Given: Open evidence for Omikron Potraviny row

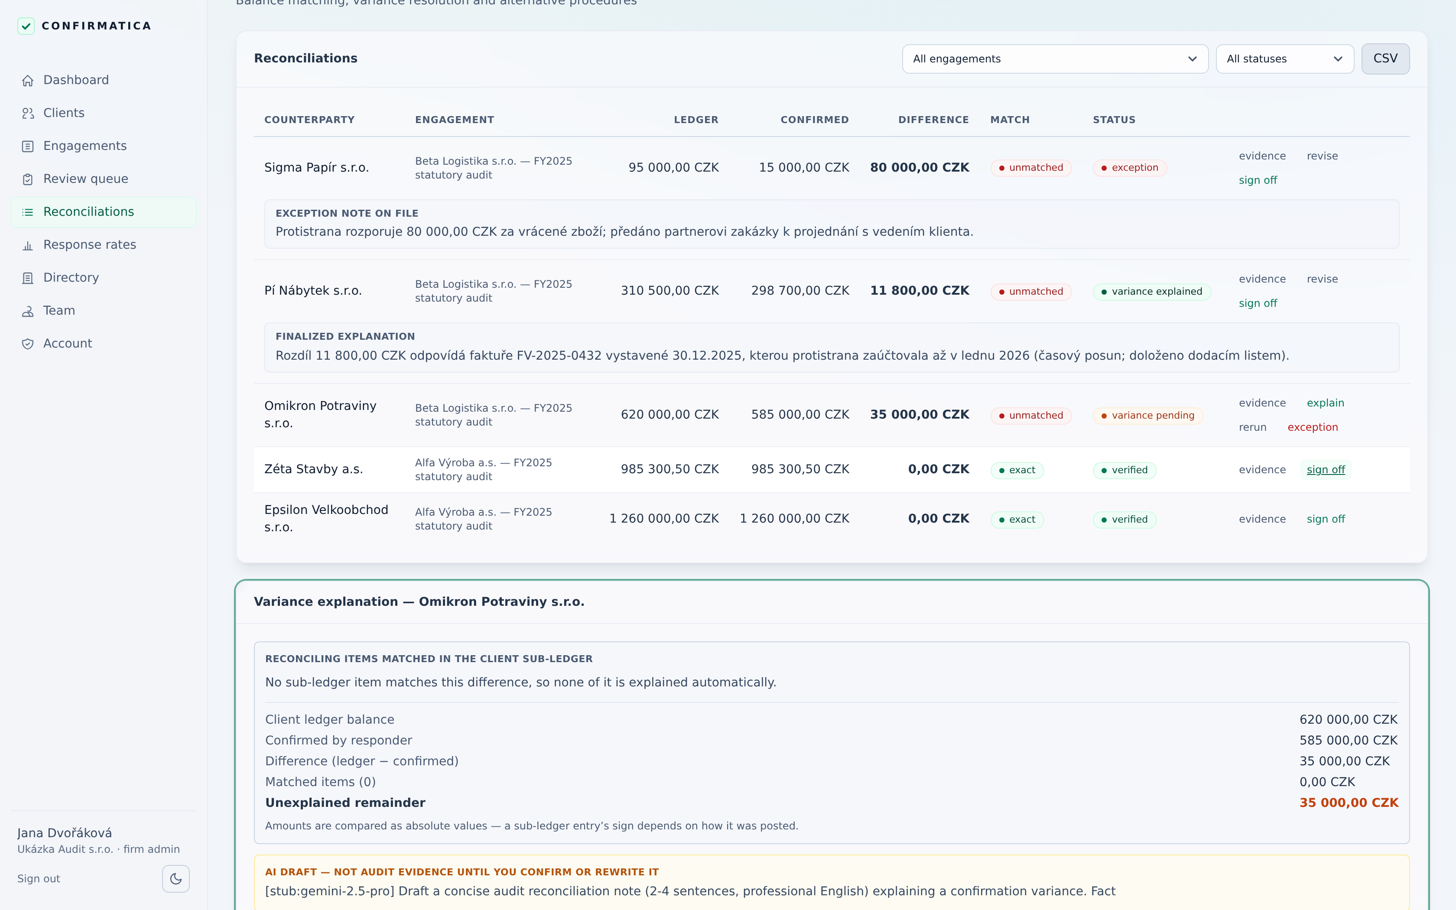Looking at the screenshot, I should tap(1262, 403).
